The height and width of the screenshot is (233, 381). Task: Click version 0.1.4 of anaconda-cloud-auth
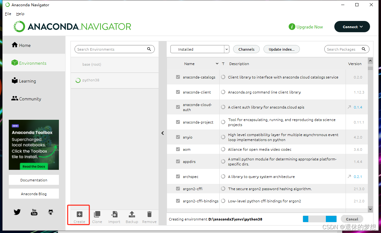[x=358, y=107]
